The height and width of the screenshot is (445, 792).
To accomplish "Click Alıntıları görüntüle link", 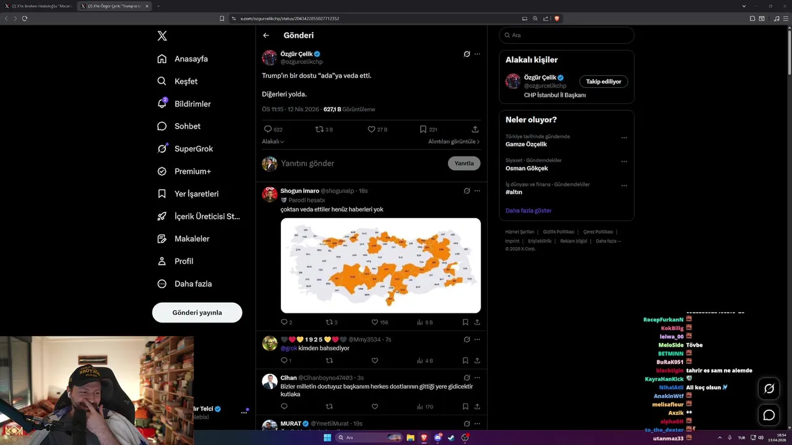I will (x=454, y=142).
